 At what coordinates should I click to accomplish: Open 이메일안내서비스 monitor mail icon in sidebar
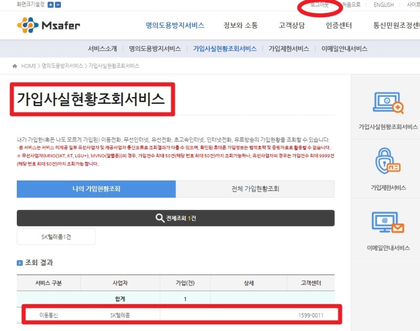pos(387,222)
